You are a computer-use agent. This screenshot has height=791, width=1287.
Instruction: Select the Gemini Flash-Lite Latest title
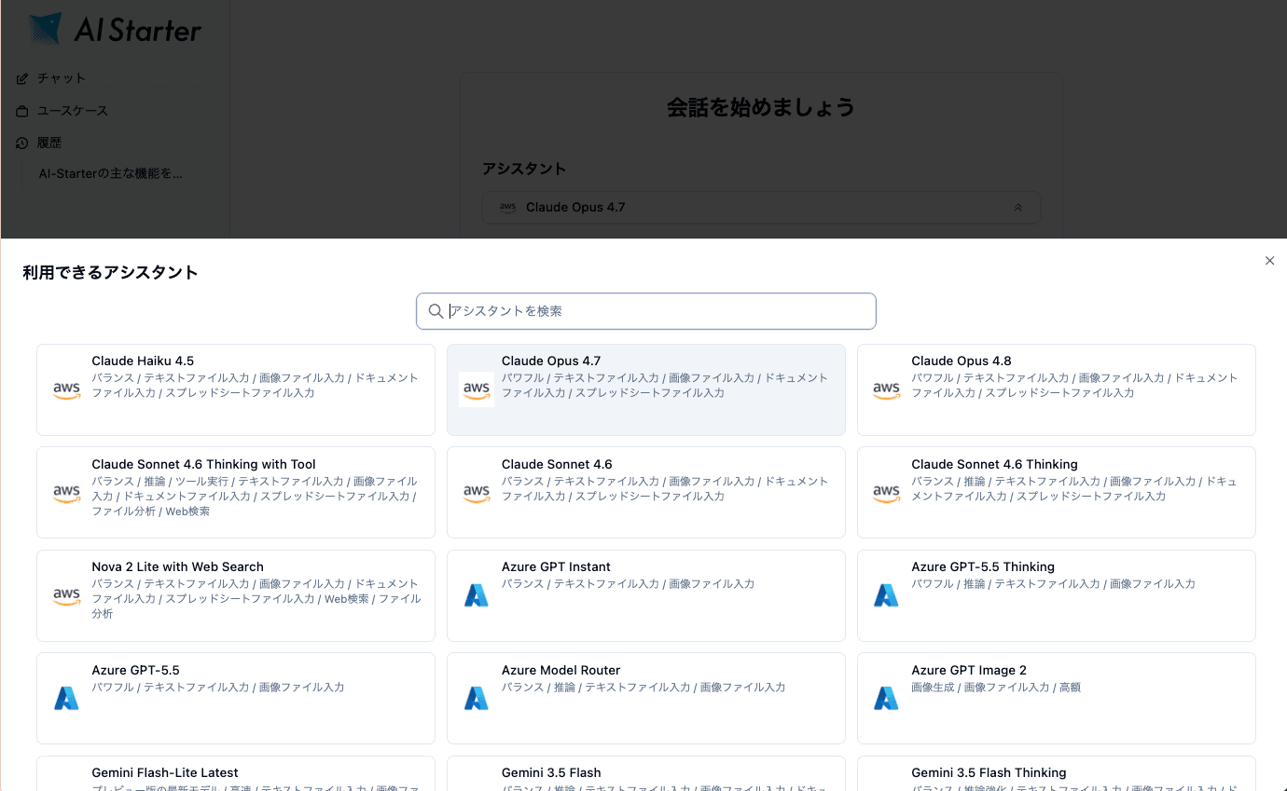click(x=165, y=772)
